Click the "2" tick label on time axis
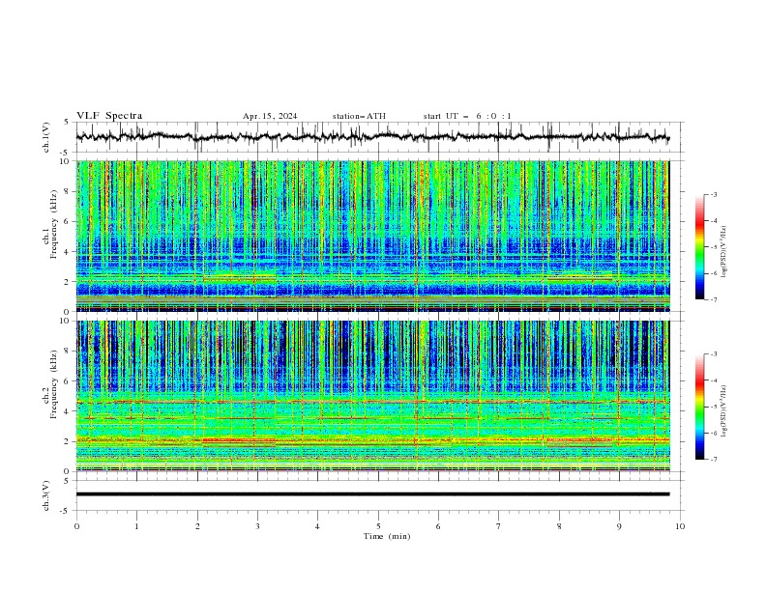 pos(197,526)
